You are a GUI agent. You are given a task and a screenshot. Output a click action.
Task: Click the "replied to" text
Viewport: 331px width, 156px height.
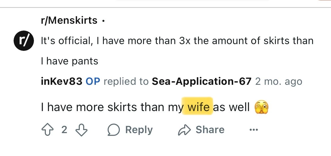[126, 81]
